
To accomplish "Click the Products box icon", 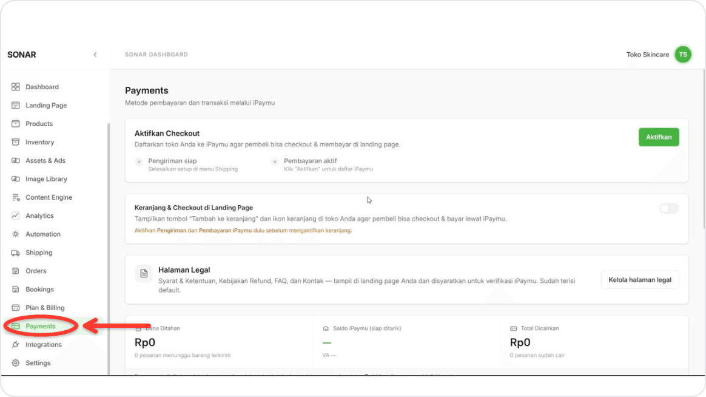I will pyautogui.click(x=16, y=123).
